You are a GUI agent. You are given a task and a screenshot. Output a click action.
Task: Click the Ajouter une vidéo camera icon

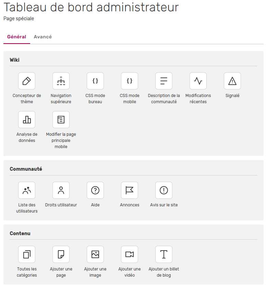[x=130, y=254]
